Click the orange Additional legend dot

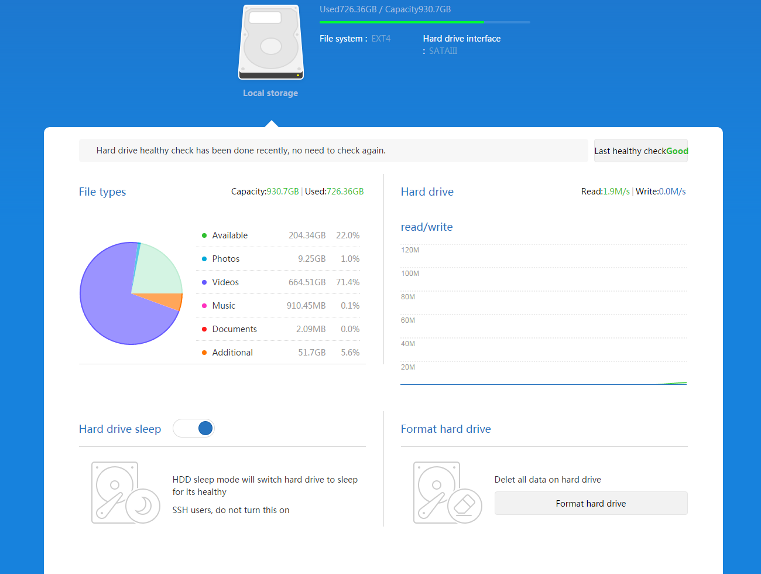204,353
